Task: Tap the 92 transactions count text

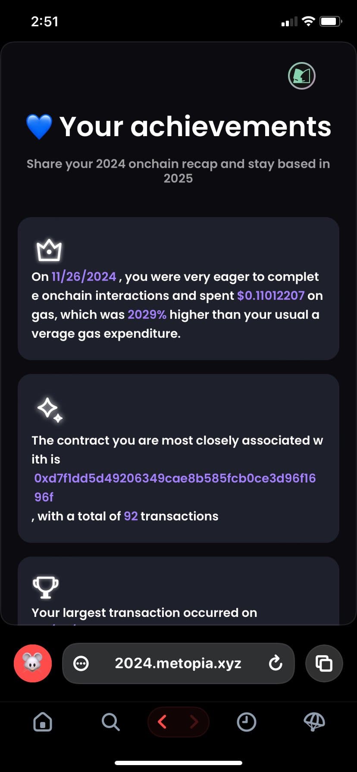Action: point(131,516)
